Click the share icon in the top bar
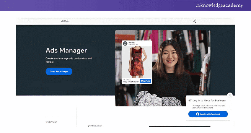This screenshot has height=133, width=251. [195, 21]
